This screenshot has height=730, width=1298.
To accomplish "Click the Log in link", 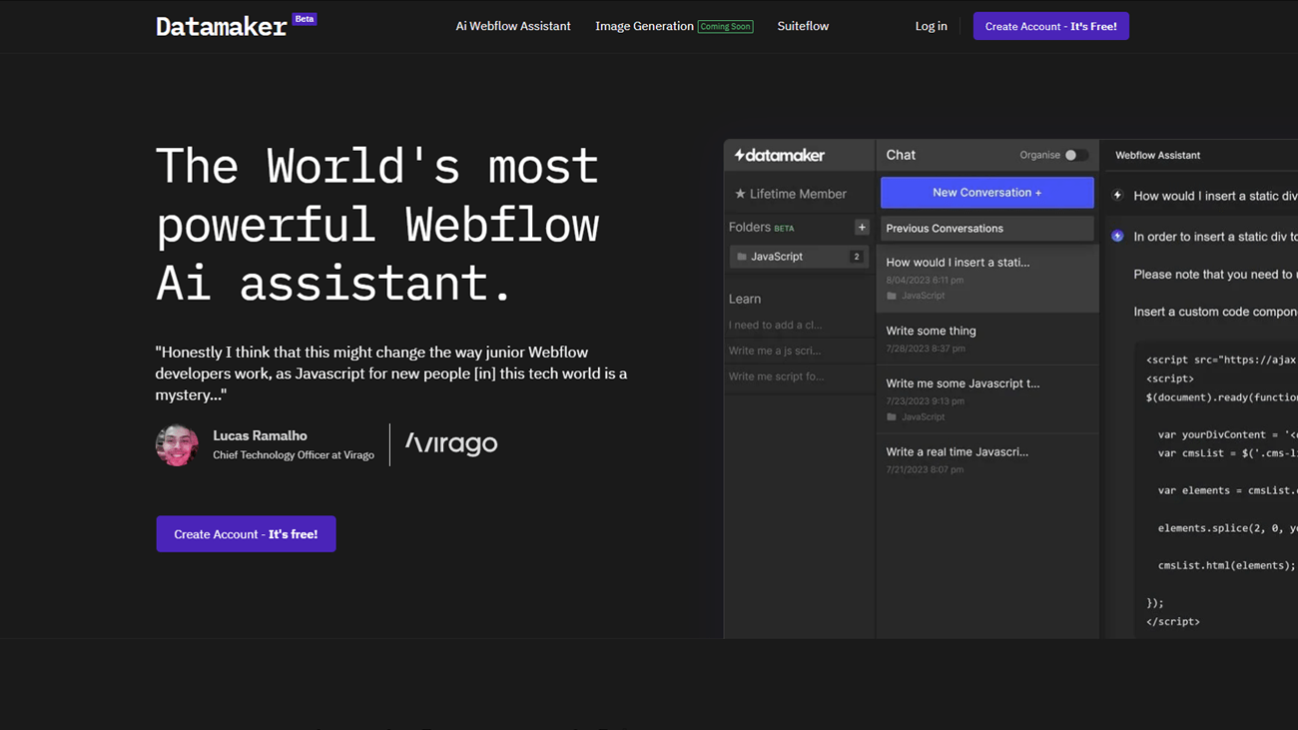I will (x=931, y=27).
